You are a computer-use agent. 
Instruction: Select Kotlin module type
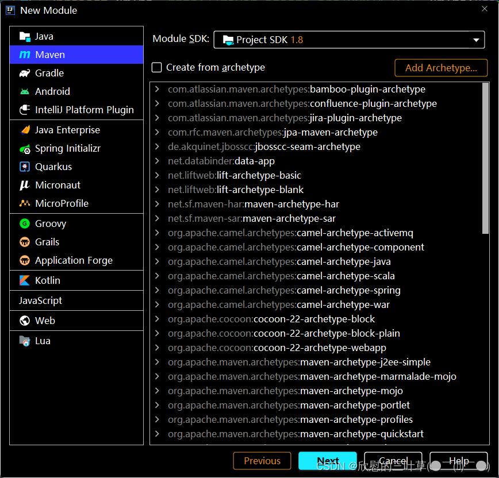76,280
